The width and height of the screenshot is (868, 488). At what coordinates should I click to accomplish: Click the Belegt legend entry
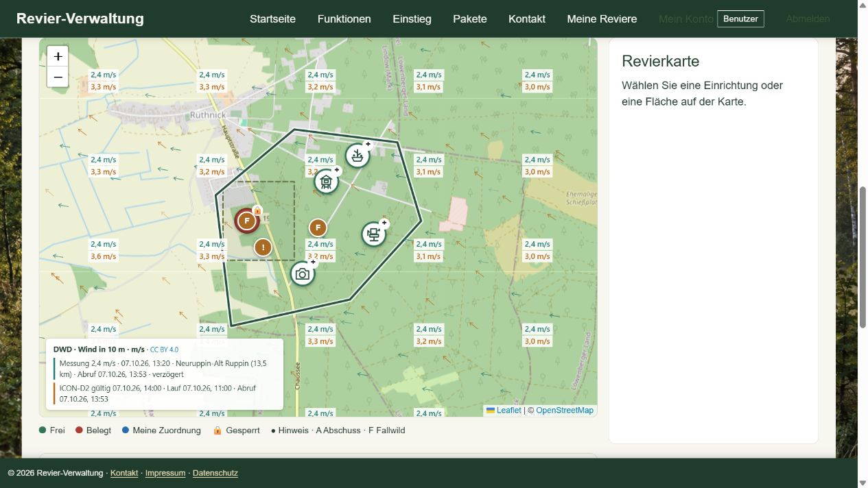click(93, 430)
